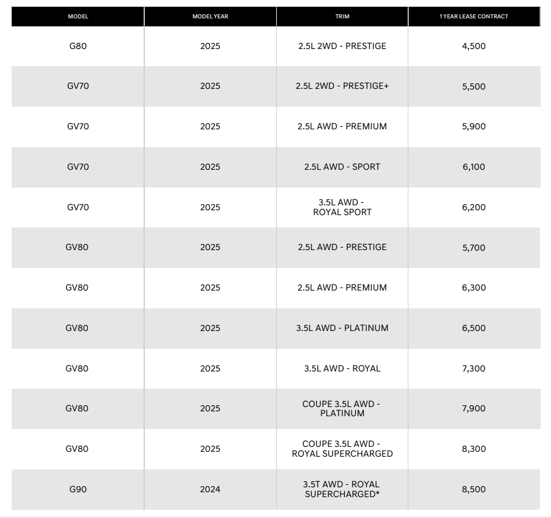Click the 5,500 lease value
The image size is (551, 518).
[474, 86]
